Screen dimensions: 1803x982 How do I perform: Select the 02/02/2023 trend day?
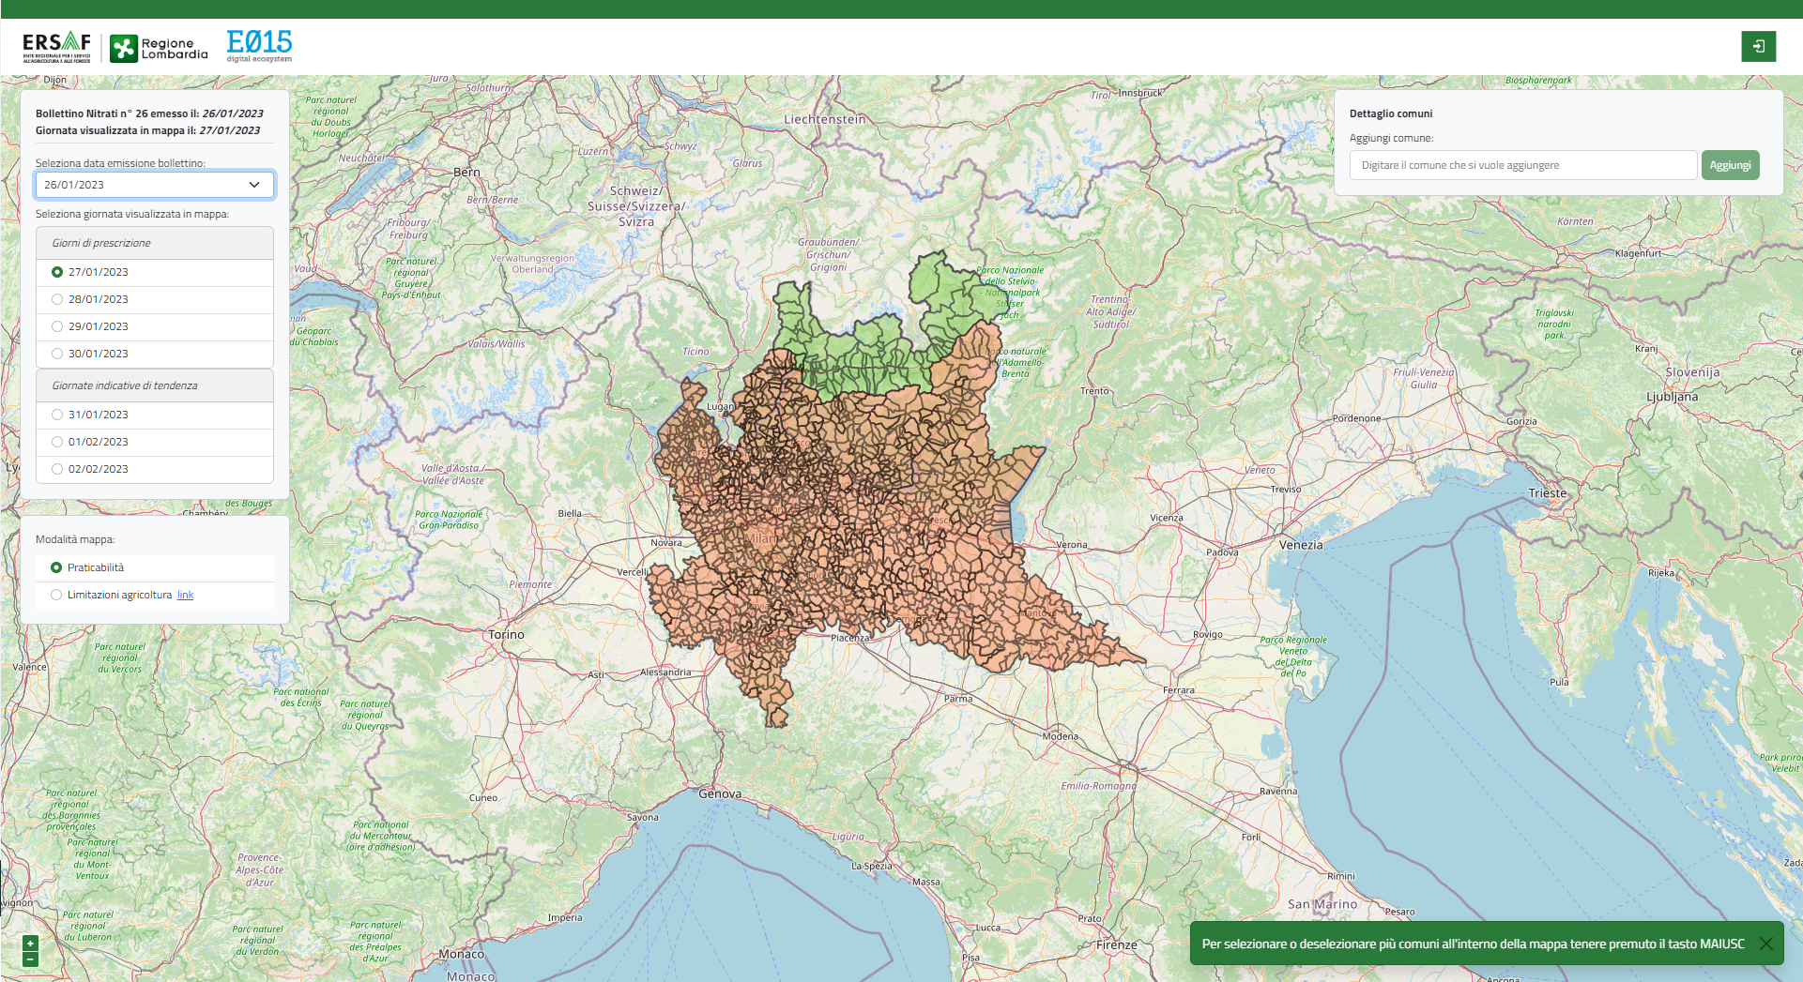pyautogui.click(x=57, y=469)
